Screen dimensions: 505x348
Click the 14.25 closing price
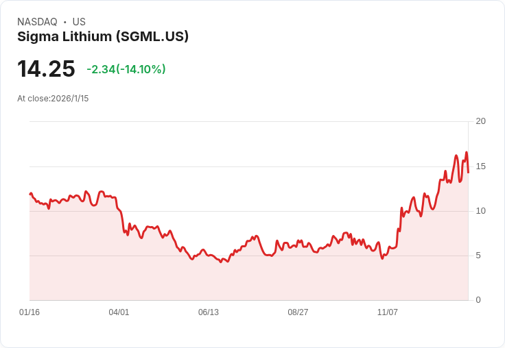[x=46, y=69]
